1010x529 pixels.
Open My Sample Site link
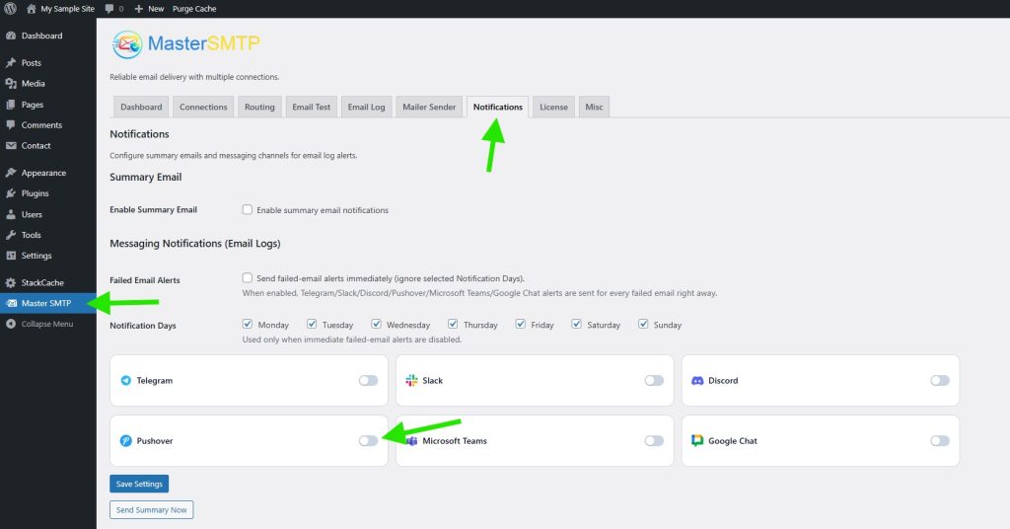click(x=68, y=8)
